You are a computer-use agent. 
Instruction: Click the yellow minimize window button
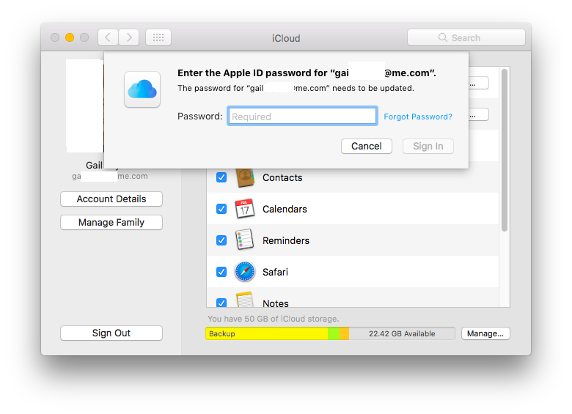[x=70, y=37]
